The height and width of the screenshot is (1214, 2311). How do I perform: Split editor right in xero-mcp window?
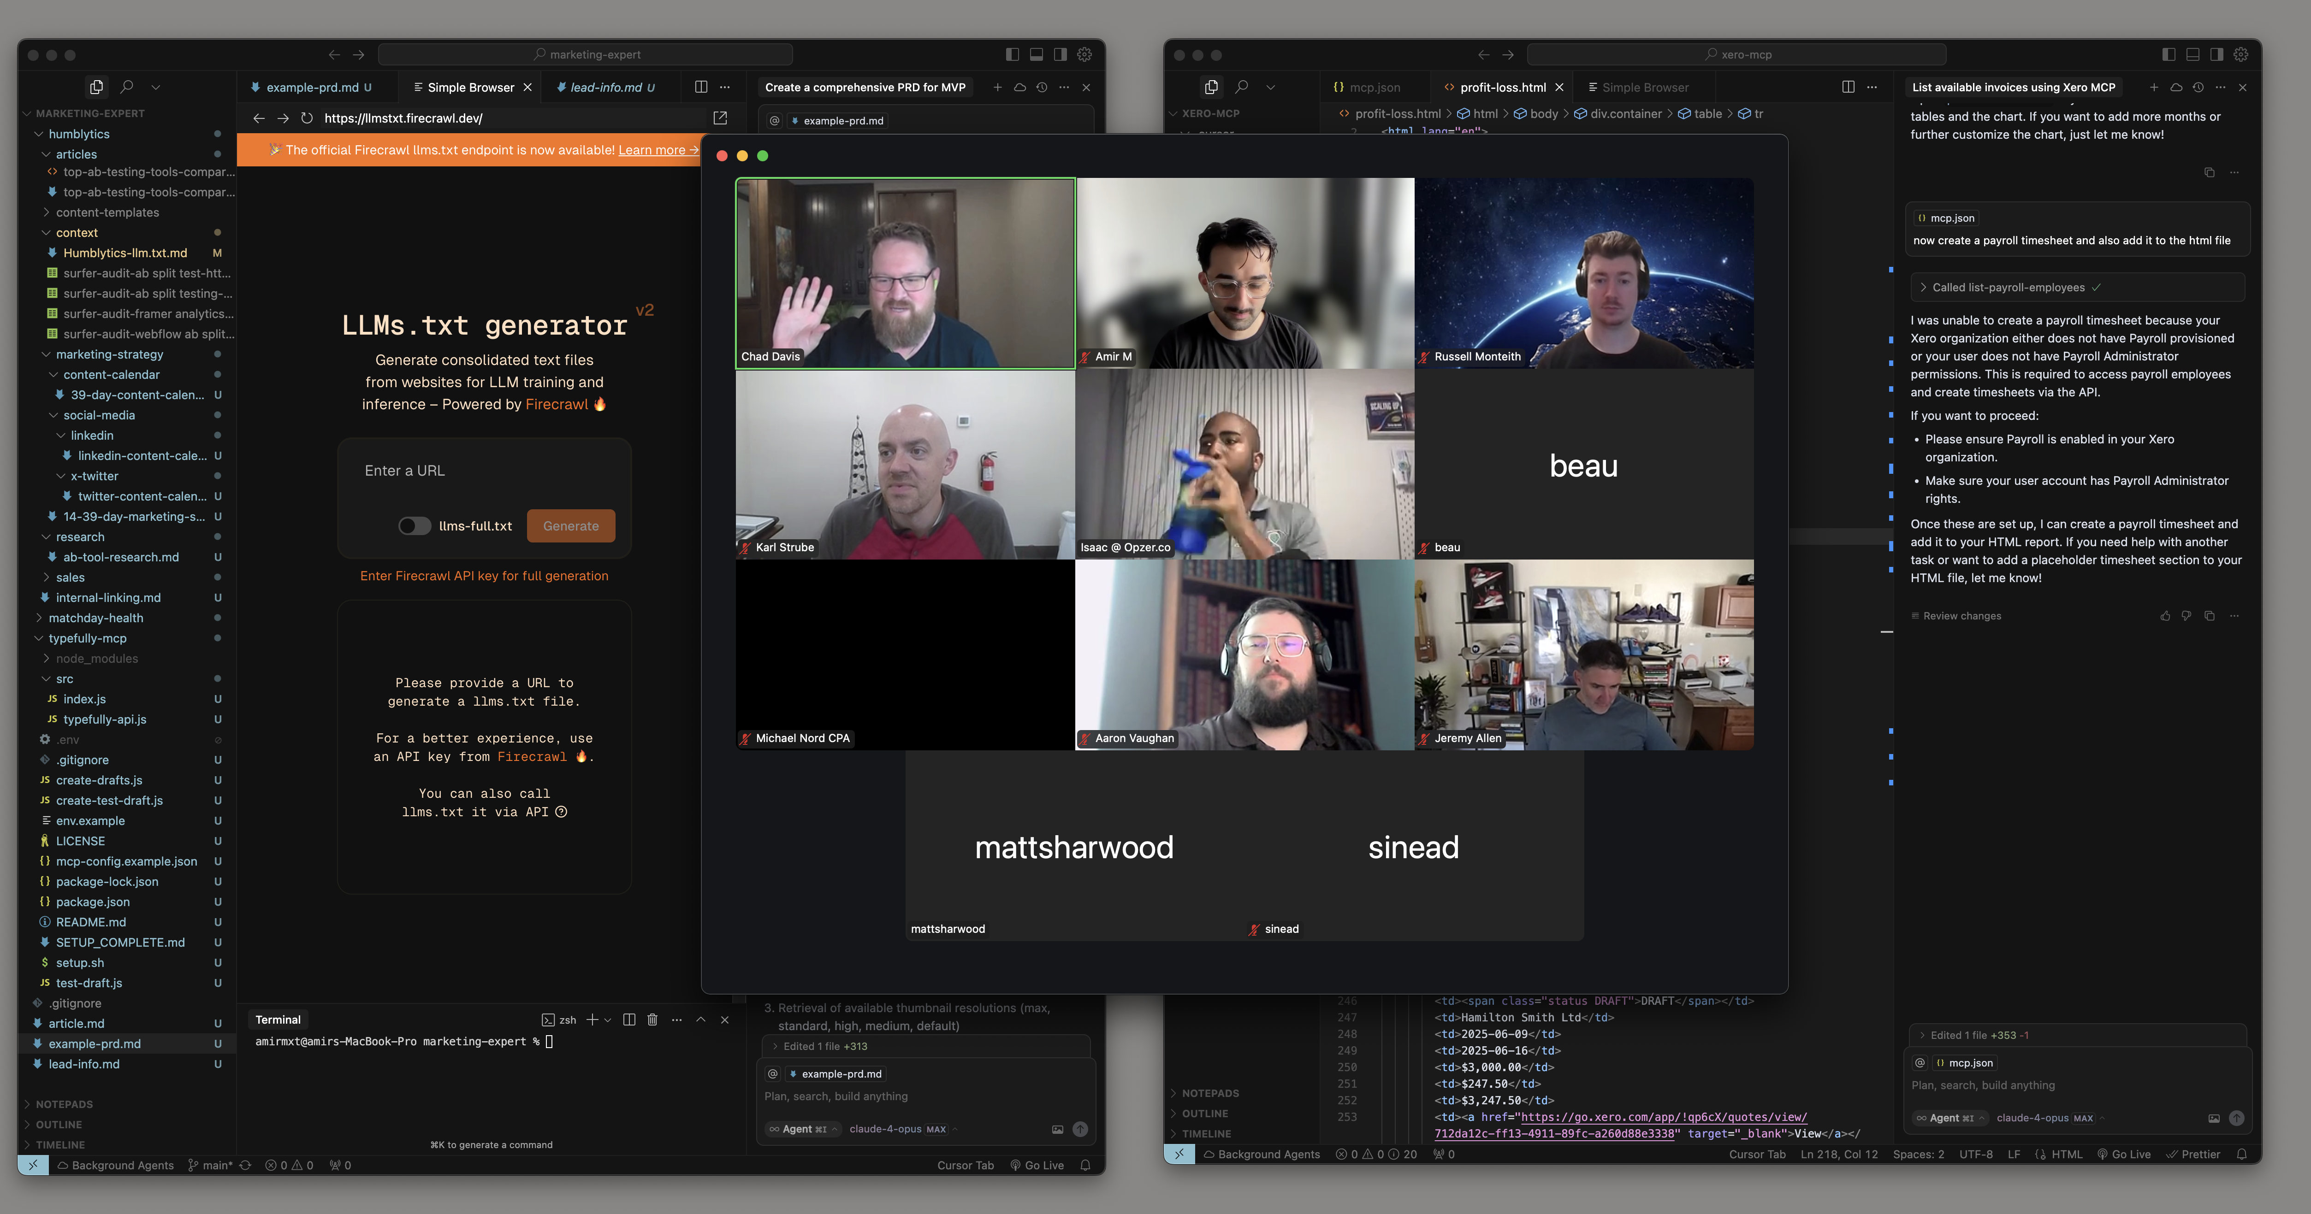click(1848, 87)
